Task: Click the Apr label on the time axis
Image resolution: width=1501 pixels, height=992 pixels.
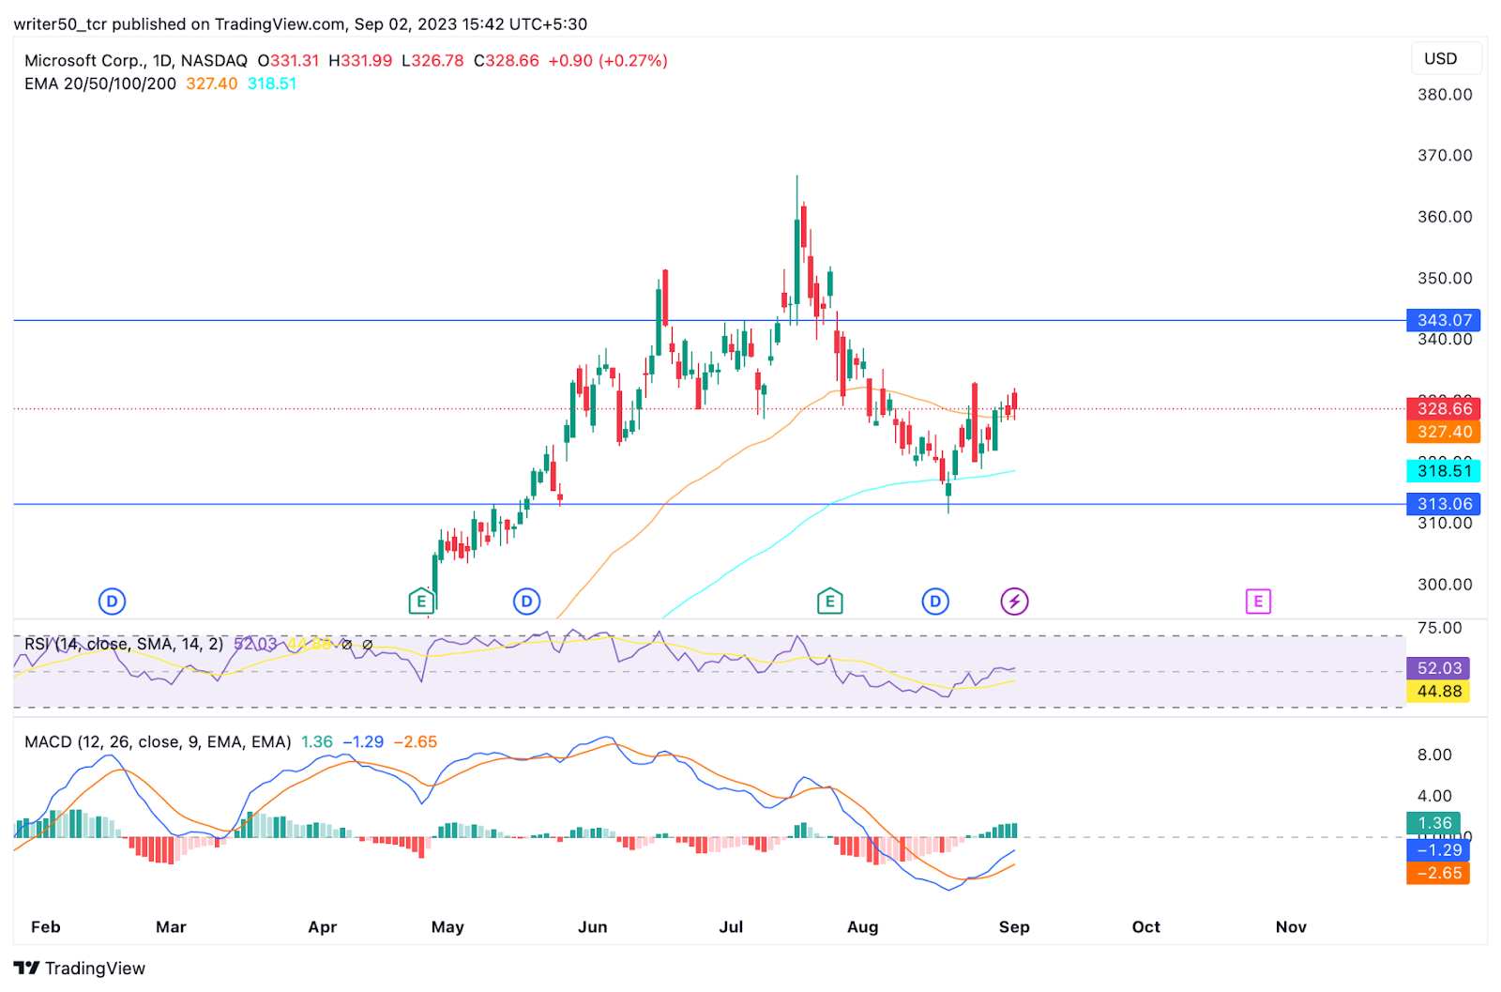Action: 322,926
